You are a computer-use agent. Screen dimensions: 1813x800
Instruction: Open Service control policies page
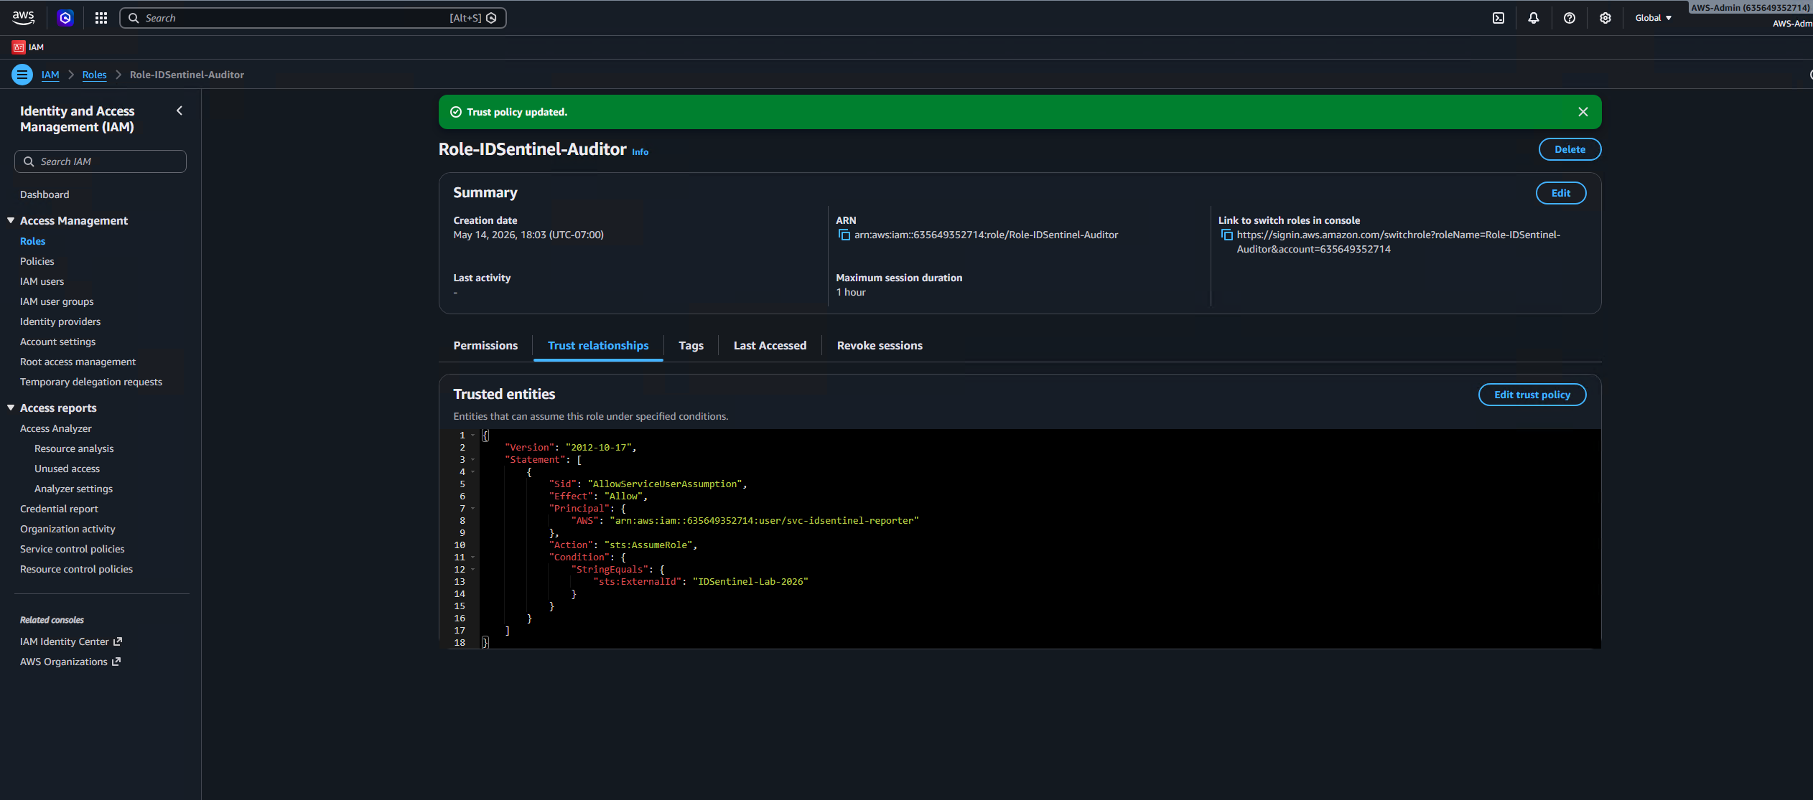point(72,549)
